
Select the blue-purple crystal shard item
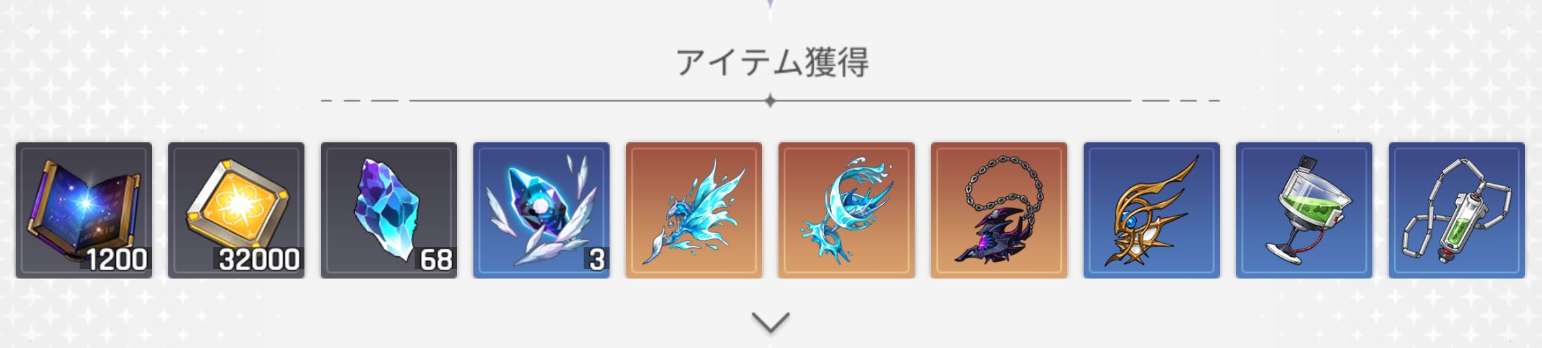(x=389, y=210)
